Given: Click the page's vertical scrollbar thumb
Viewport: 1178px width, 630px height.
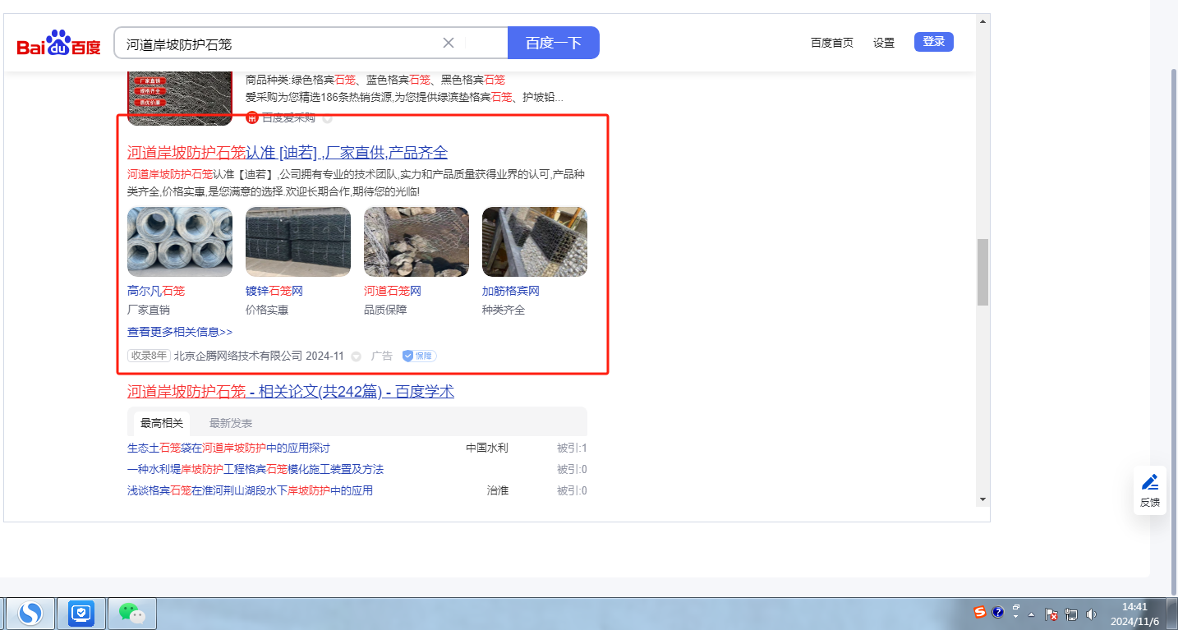Looking at the screenshot, I should click(982, 273).
